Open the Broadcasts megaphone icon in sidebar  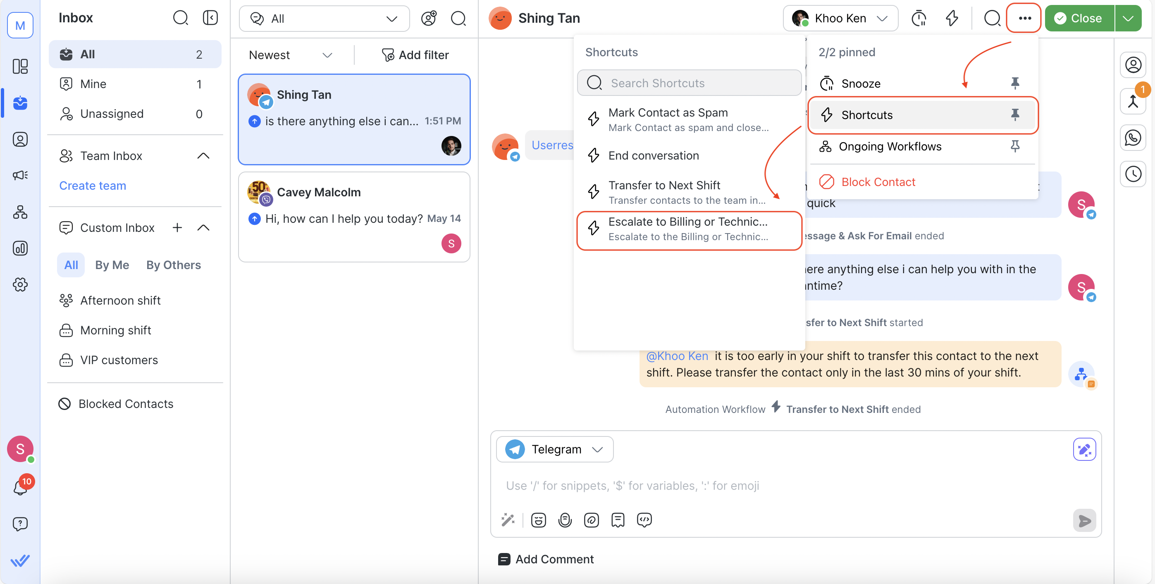tap(20, 175)
